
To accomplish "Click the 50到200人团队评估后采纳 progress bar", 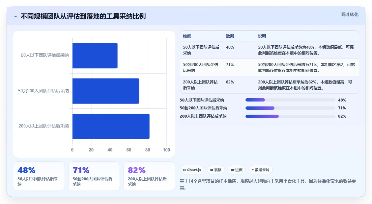I will pyautogui.click(x=290, y=108).
